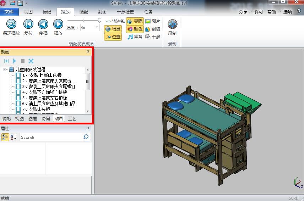Toggle the scene (场景) option
304x201 pixels.
(x=113, y=29)
